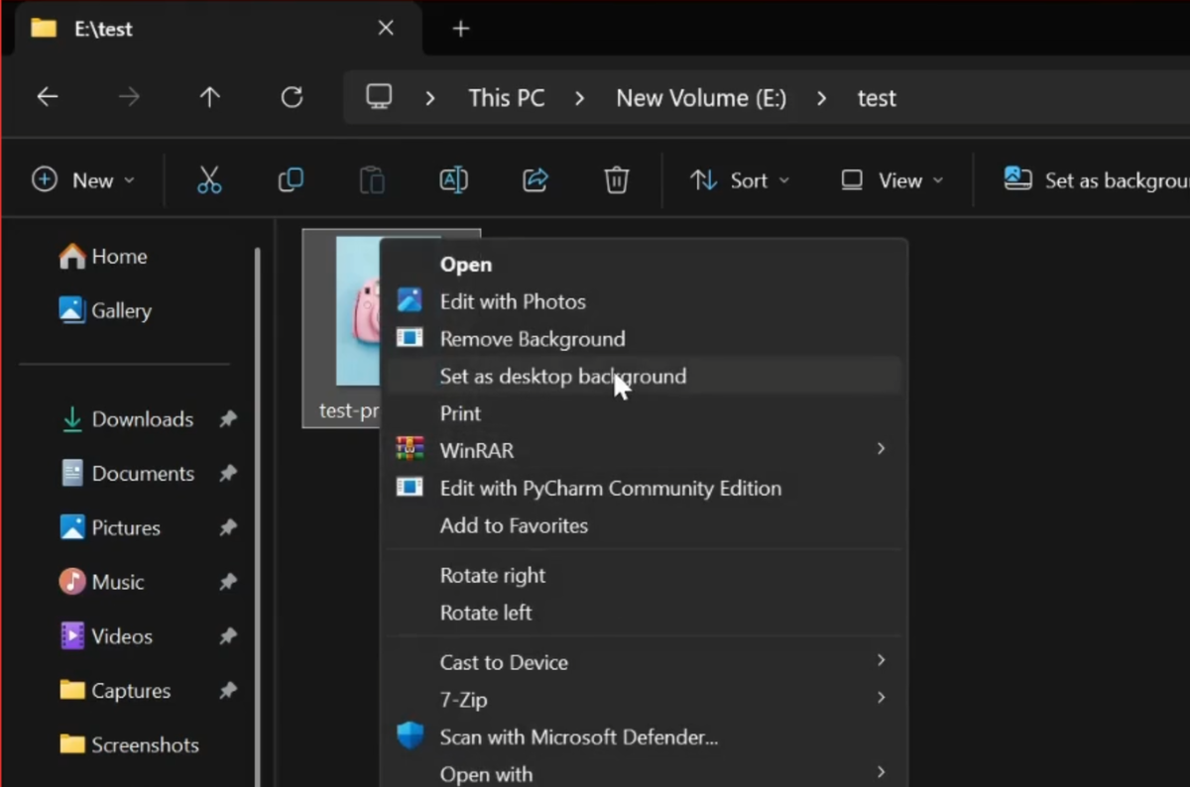The height and width of the screenshot is (787, 1190).
Task: Close the E:\test tab
Action: click(386, 29)
